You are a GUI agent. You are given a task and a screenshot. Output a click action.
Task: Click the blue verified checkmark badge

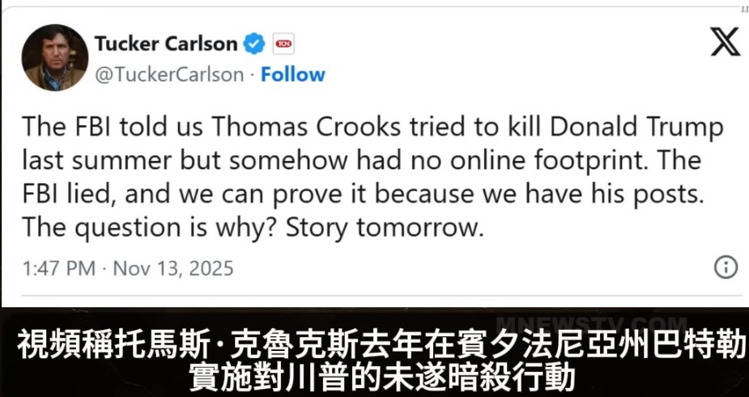tap(254, 44)
